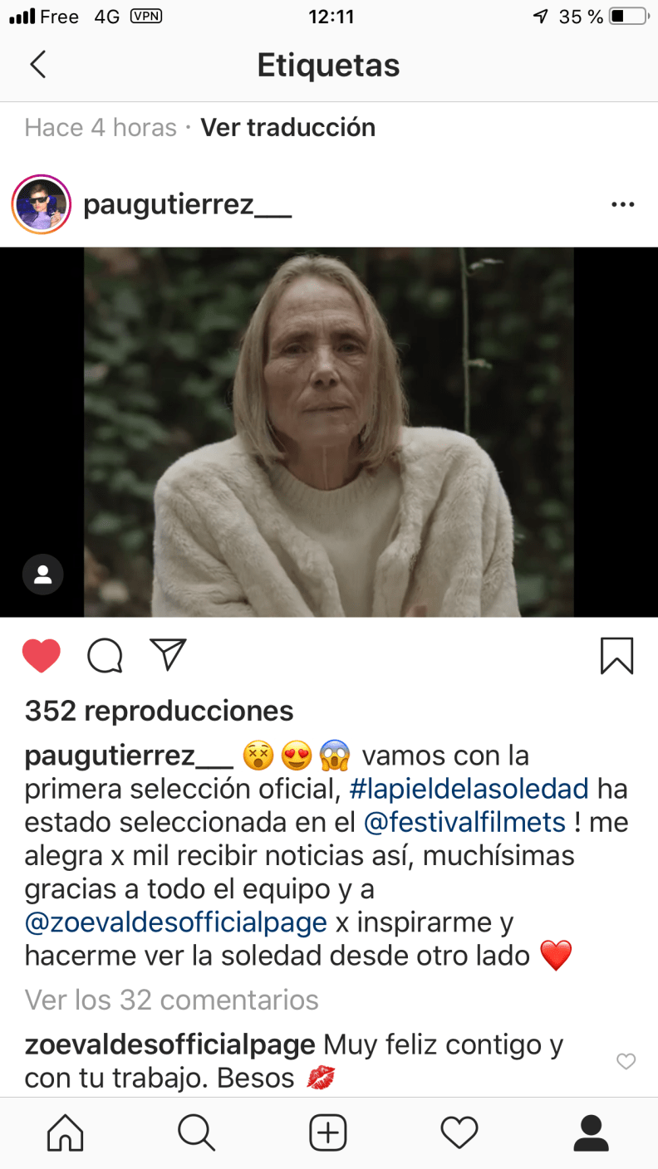
Task: Like zoevaldesofficialpage's comment with small heart
Action: pyautogui.click(x=626, y=1061)
